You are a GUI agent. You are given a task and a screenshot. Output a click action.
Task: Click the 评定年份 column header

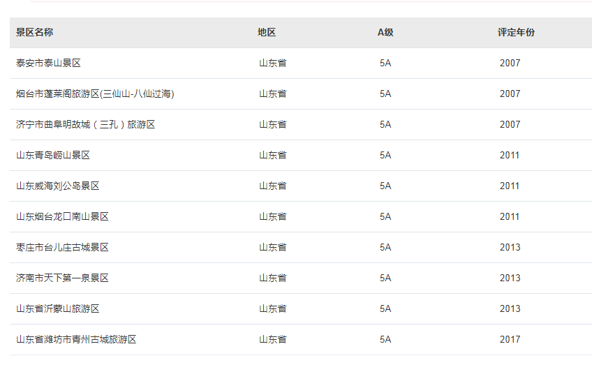tap(516, 33)
